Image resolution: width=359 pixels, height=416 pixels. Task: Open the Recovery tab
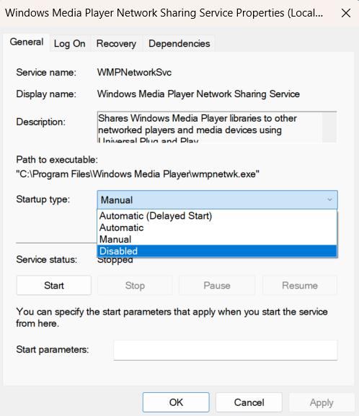(116, 43)
